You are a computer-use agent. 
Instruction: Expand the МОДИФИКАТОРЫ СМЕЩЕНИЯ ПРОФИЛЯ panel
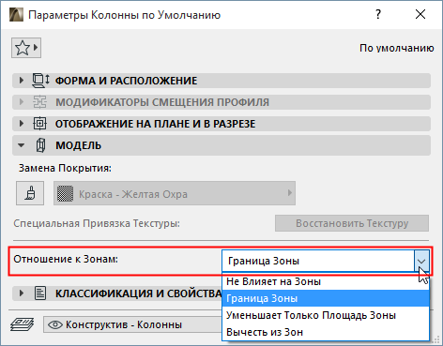tap(22, 102)
